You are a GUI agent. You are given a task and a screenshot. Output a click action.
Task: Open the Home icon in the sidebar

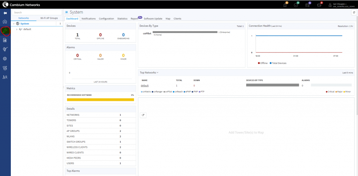click(x=5, y=22)
